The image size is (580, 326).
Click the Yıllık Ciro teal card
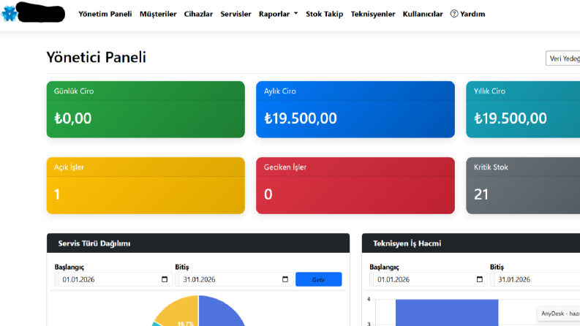(x=523, y=110)
